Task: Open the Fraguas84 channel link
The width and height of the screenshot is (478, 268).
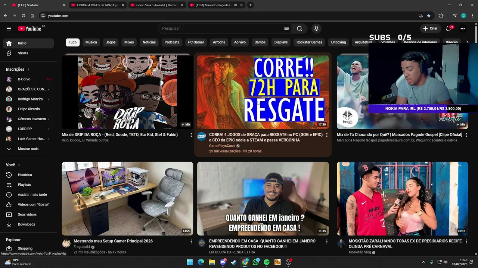Action: pos(82,247)
